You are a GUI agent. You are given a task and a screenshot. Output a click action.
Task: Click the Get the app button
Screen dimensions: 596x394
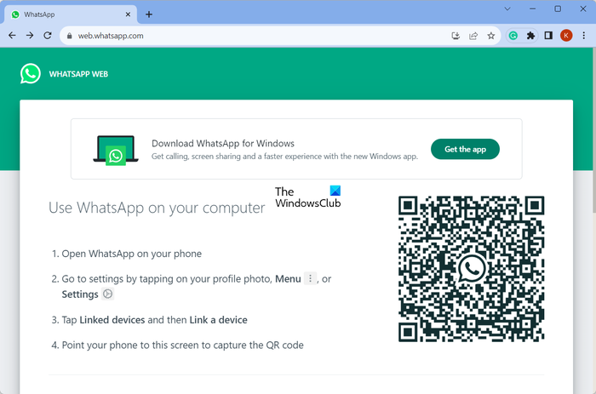[x=465, y=149]
